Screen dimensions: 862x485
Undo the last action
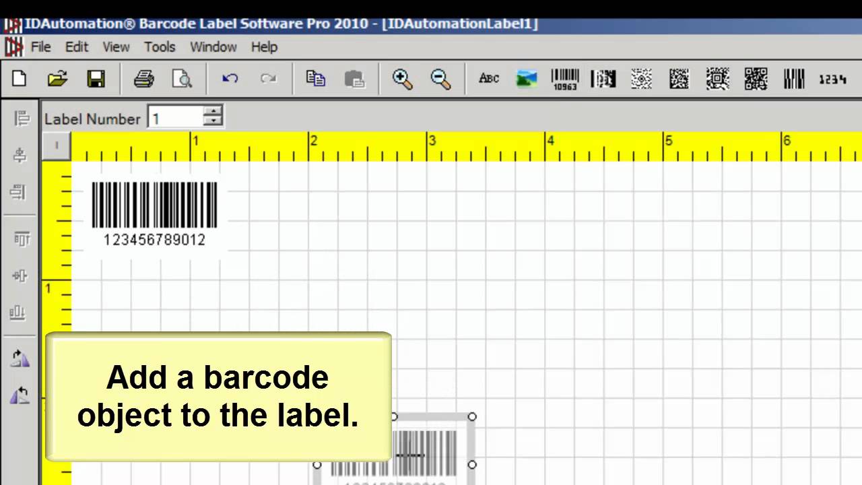click(x=230, y=79)
